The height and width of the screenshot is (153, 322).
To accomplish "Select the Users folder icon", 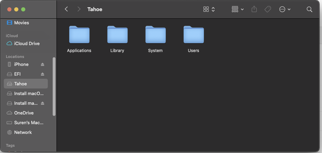I will [x=194, y=35].
